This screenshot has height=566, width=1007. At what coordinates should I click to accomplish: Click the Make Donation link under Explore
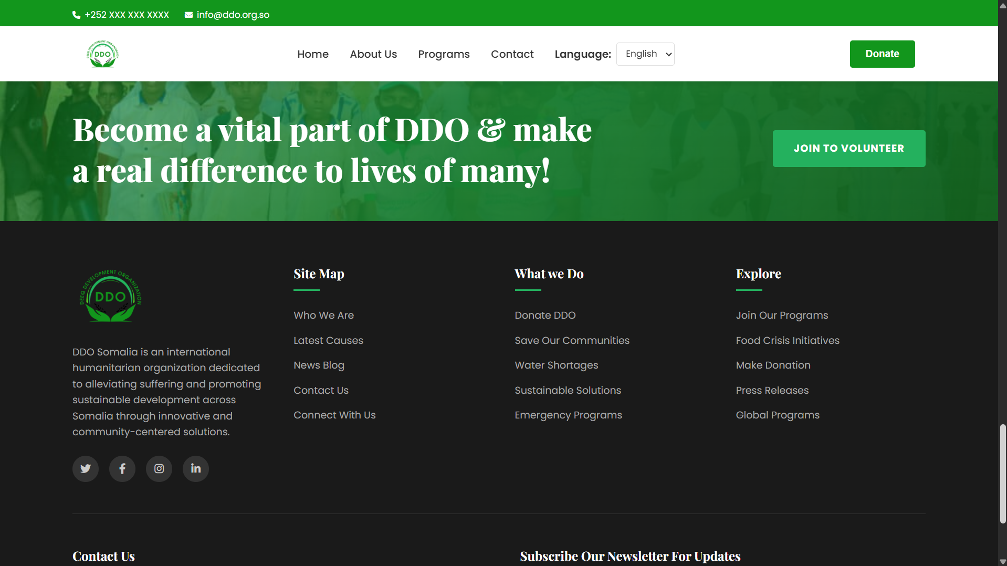pos(773,365)
